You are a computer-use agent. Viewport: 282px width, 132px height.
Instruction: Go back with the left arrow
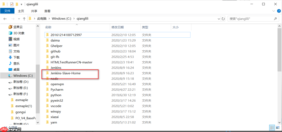(x=5, y=19)
